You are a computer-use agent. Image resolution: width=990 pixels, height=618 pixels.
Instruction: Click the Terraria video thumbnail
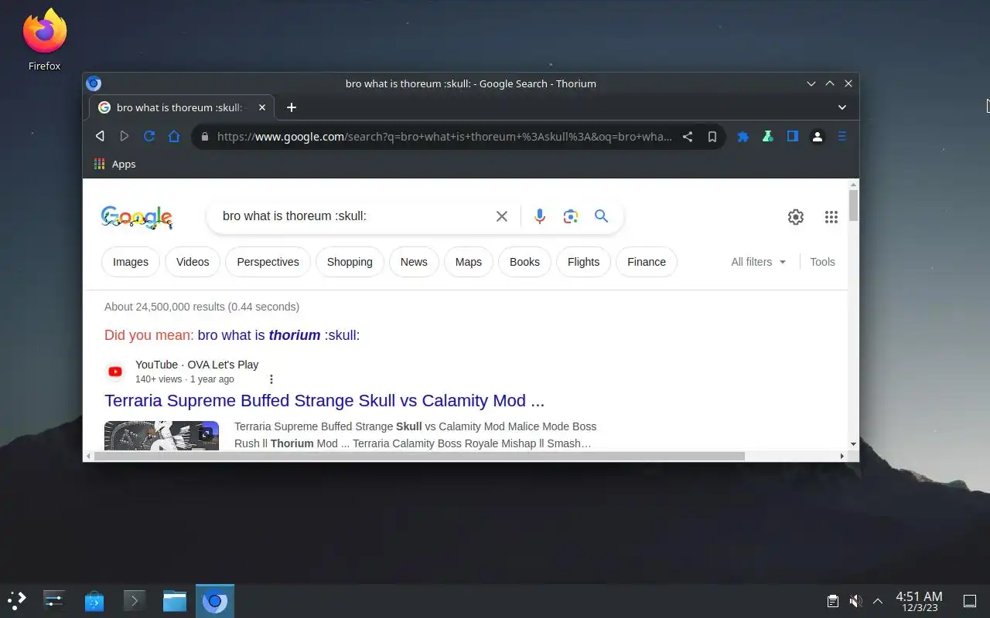[x=162, y=435]
